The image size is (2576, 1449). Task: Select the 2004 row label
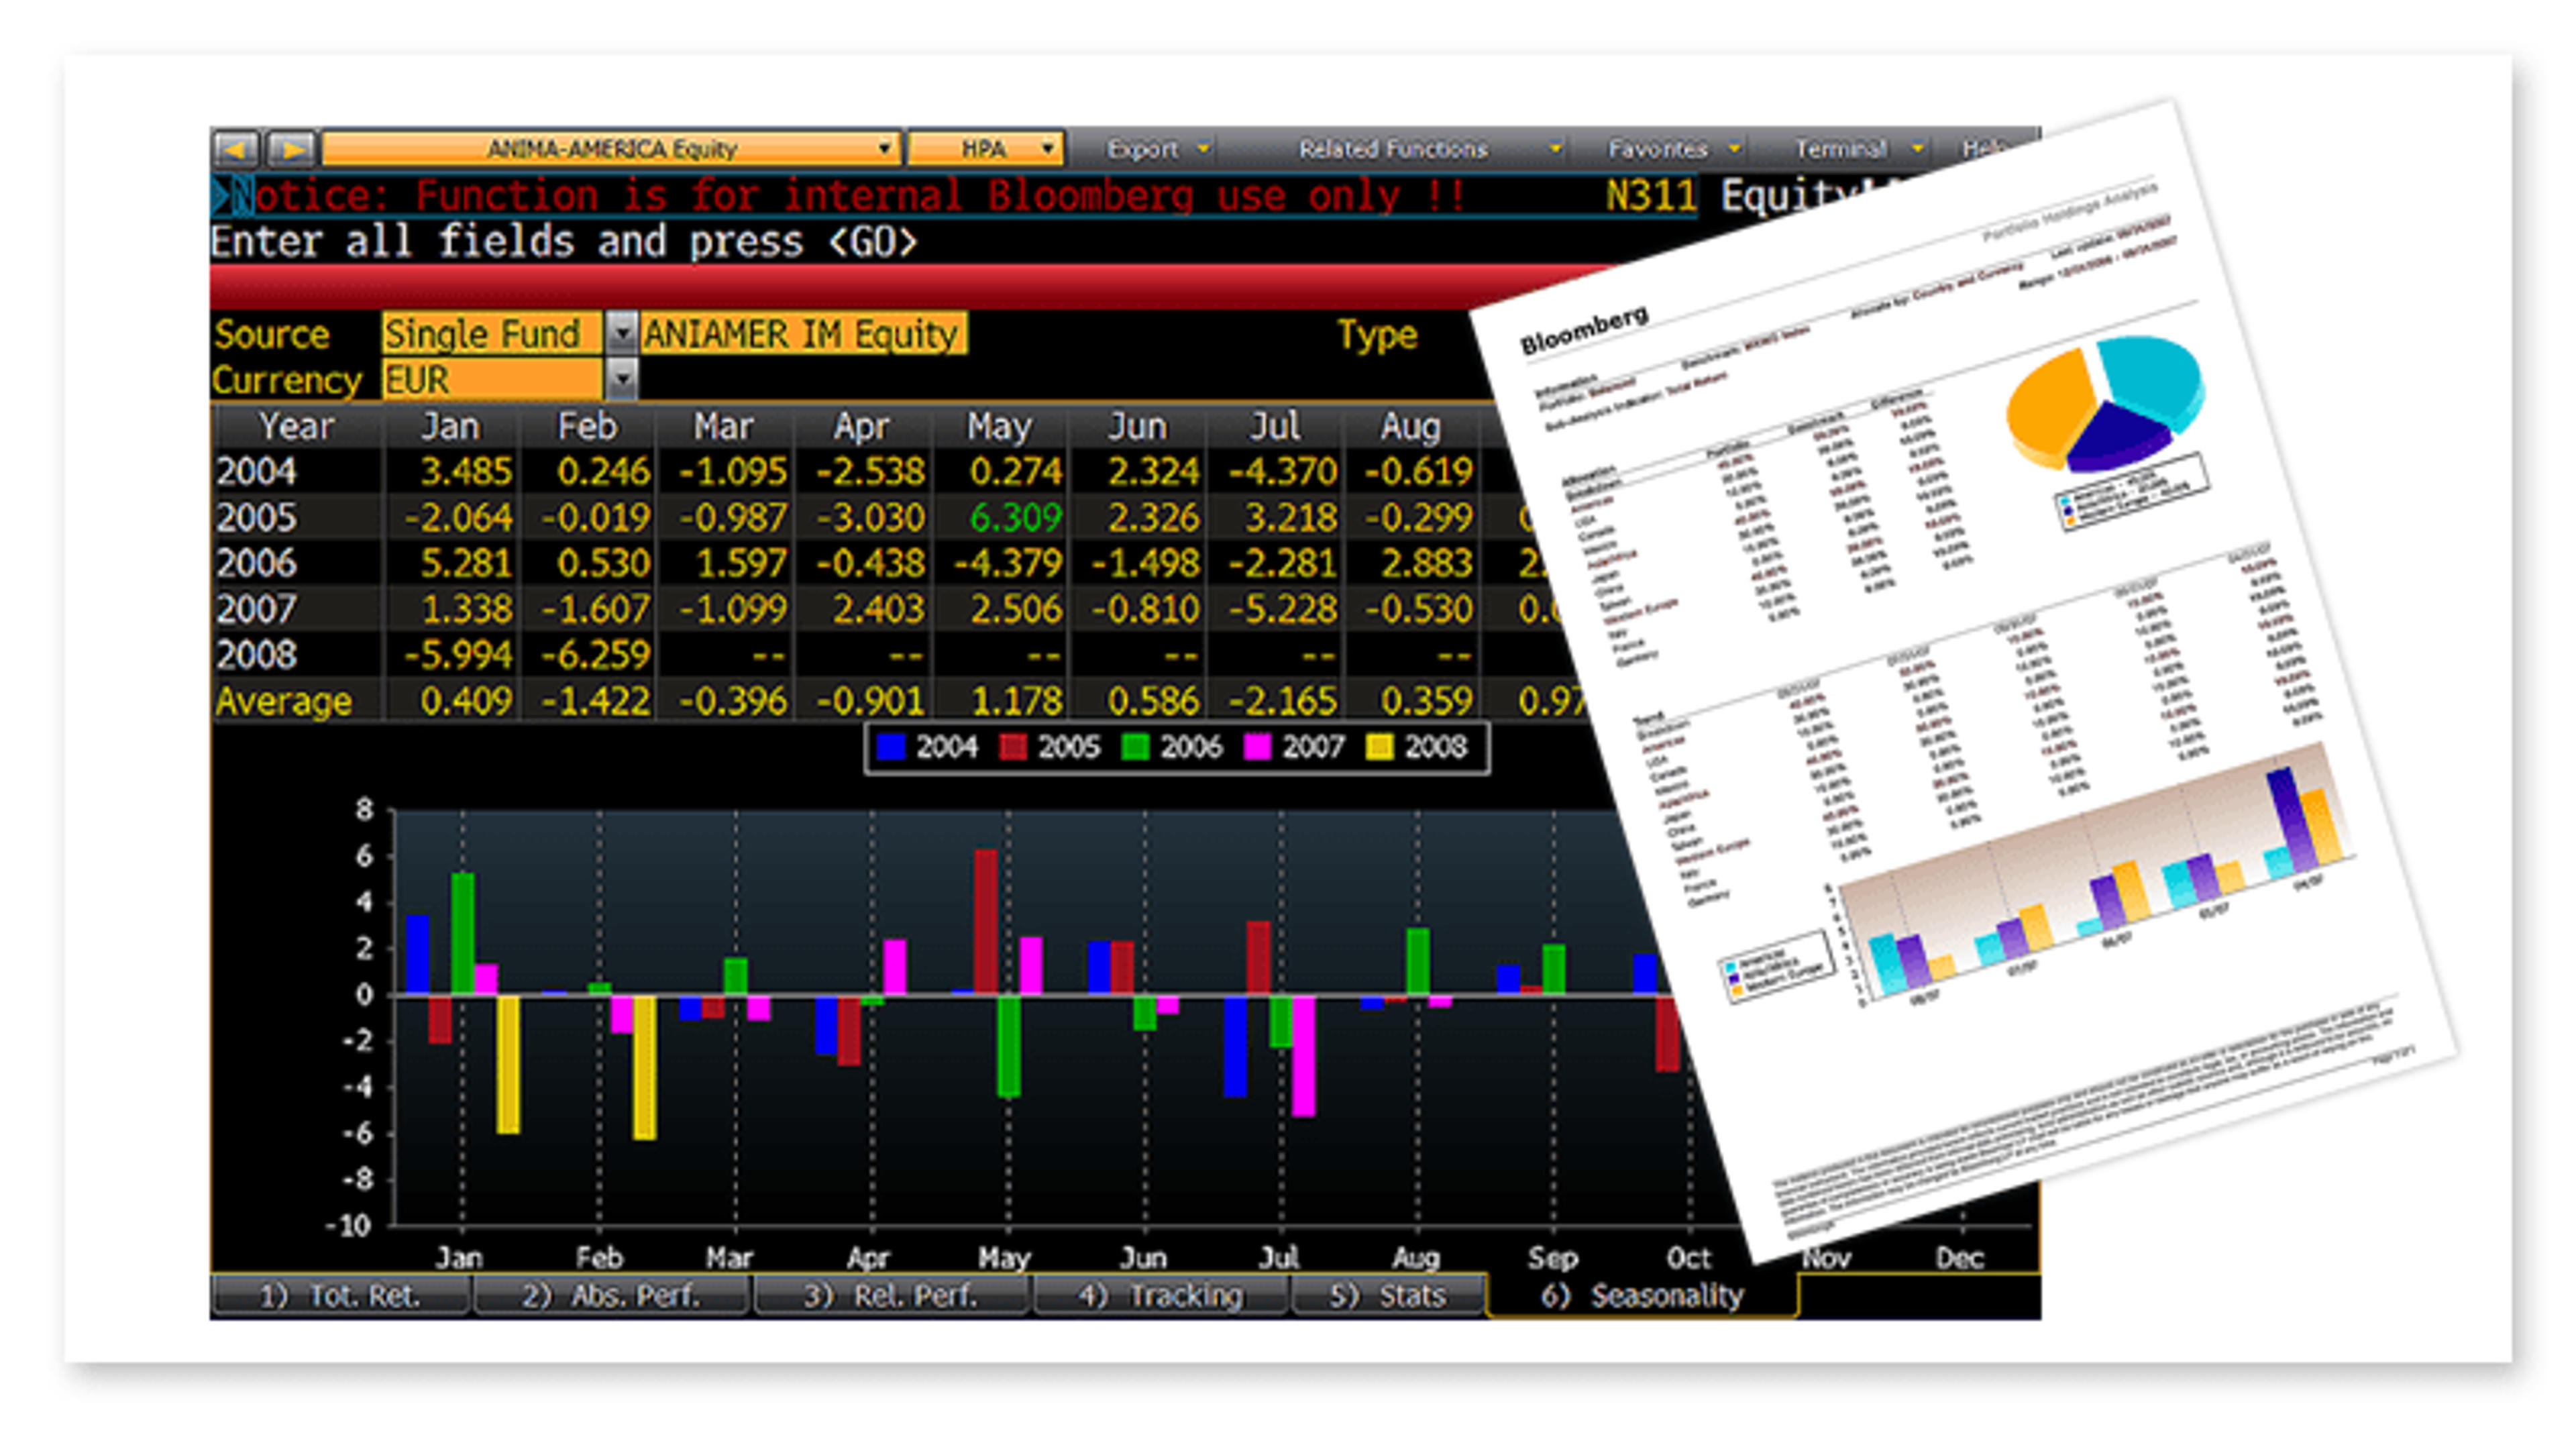256,471
